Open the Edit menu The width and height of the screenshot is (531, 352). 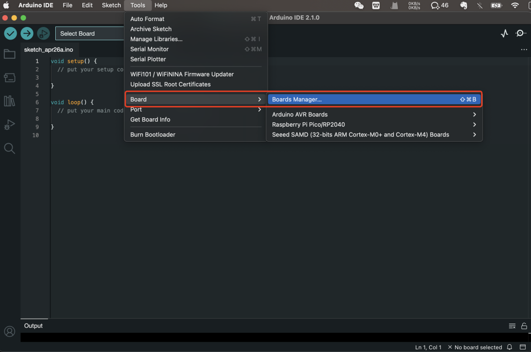87,5
